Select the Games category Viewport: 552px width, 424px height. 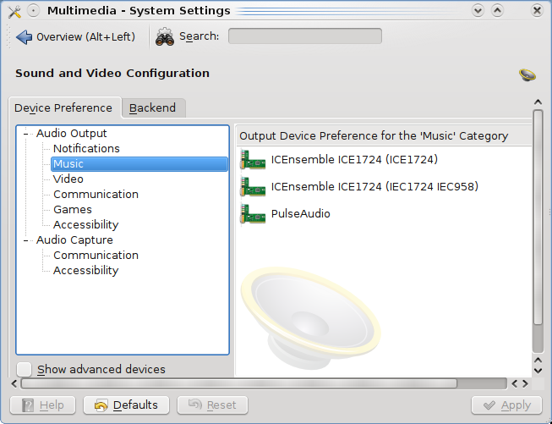click(73, 210)
